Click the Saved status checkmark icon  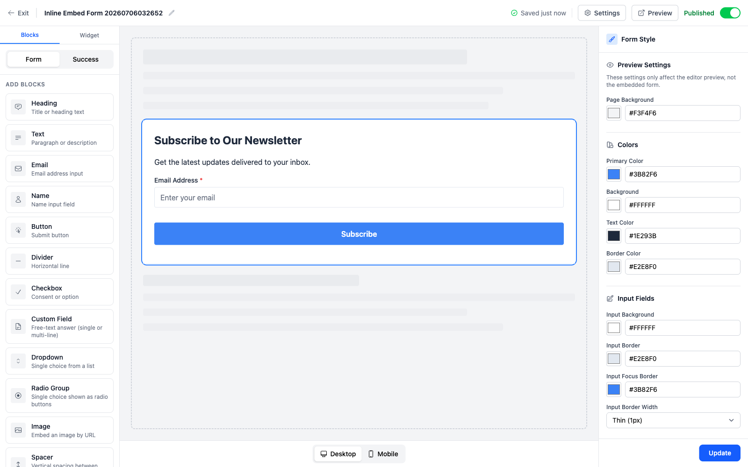click(x=514, y=13)
